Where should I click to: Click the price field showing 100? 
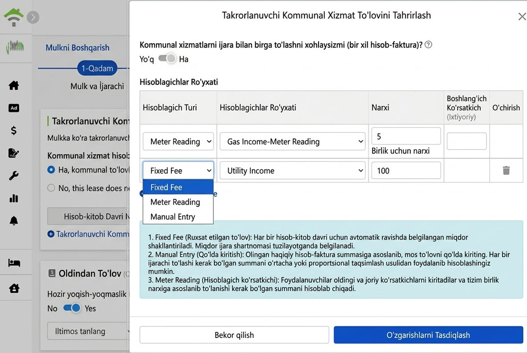click(x=406, y=171)
